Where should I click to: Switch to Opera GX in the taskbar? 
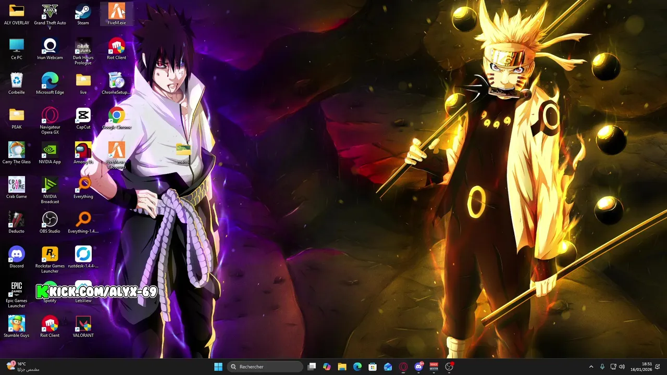coord(403,367)
